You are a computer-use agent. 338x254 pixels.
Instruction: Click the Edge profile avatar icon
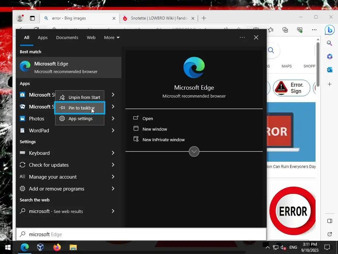20,18
